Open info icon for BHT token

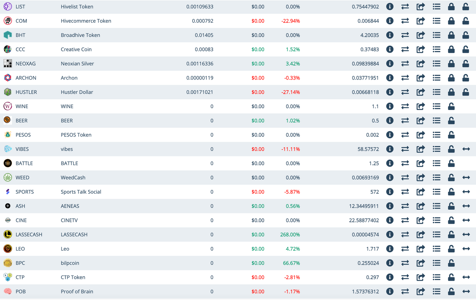click(390, 35)
